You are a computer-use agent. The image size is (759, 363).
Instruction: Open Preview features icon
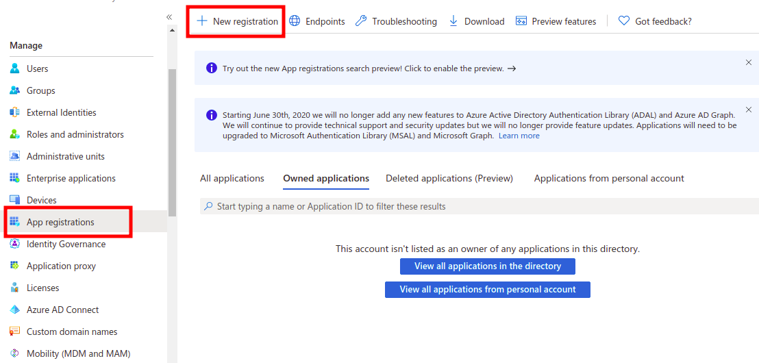tap(521, 21)
